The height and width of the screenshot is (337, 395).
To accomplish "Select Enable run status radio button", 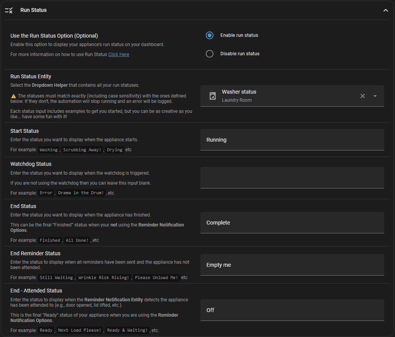I will [x=210, y=35].
